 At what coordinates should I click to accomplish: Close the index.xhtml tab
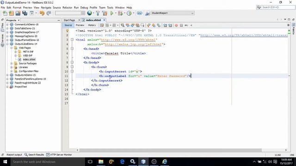click(x=104, y=20)
